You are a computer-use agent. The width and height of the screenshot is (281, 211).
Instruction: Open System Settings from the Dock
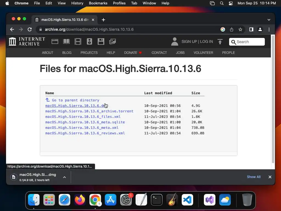pyautogui.click(x=126, y=200)
